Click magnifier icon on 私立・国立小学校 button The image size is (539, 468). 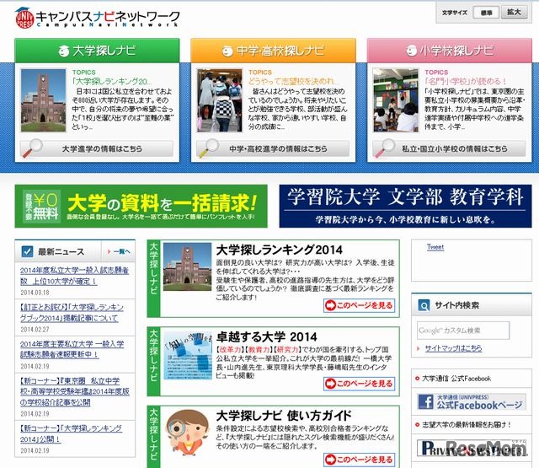coord(385,148)
